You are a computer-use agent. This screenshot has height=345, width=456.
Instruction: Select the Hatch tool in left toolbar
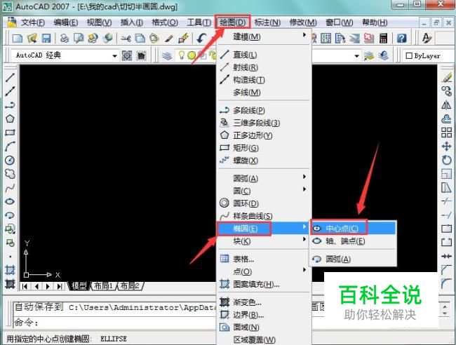pos(10,270)
